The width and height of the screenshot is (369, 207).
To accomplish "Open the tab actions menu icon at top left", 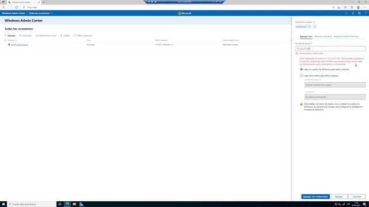I will (3, 2).
